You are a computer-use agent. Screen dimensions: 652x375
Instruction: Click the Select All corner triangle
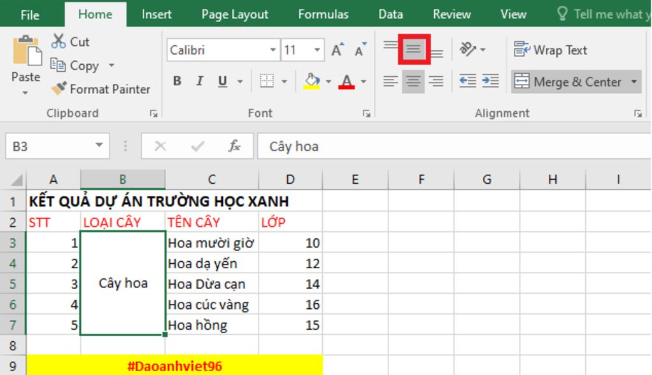point(16,180)
